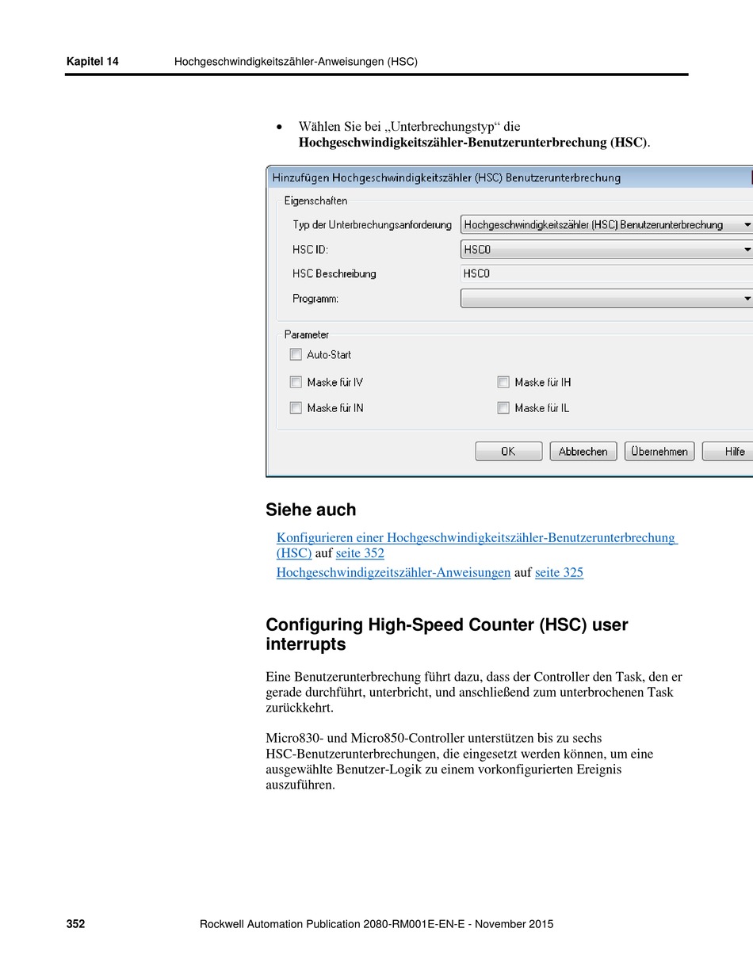Check the Maske für IN option
The image size is (753, 974).
click(x=296, y=408)
